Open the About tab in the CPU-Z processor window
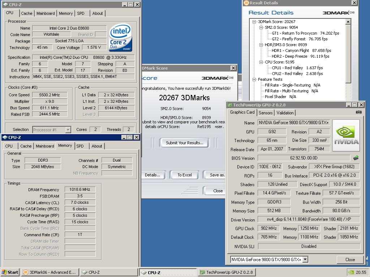 pyautogui.click(x=98, y=13)
